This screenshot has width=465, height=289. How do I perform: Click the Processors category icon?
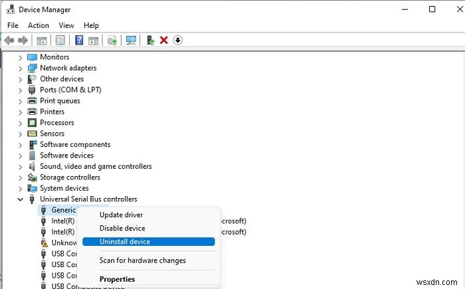point(32,122)
